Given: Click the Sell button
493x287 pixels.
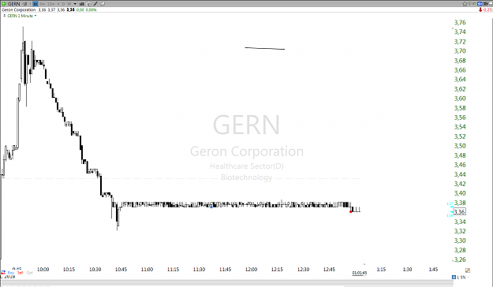Looking at the screenshot, I should point(21,273).
